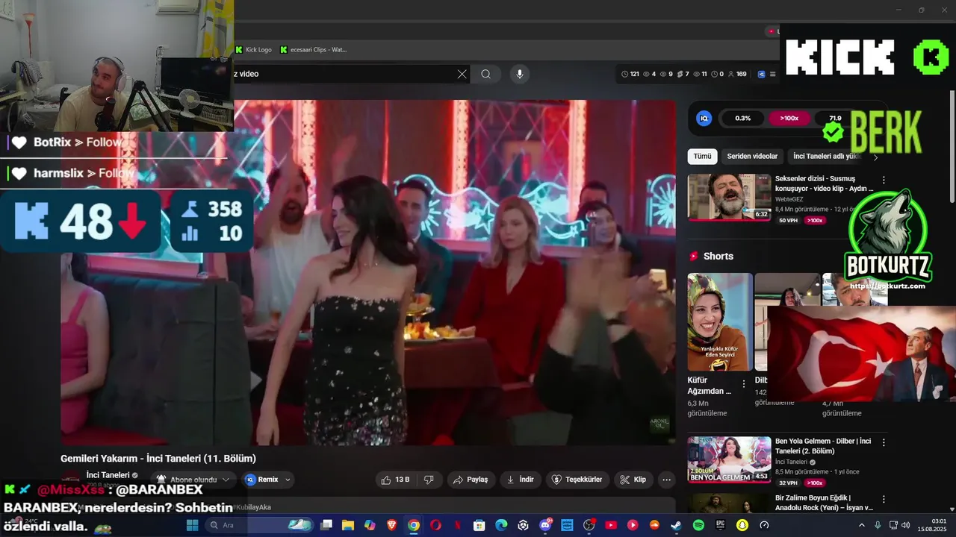Open the ecesaari Clips bookmark

pos(314,50)
